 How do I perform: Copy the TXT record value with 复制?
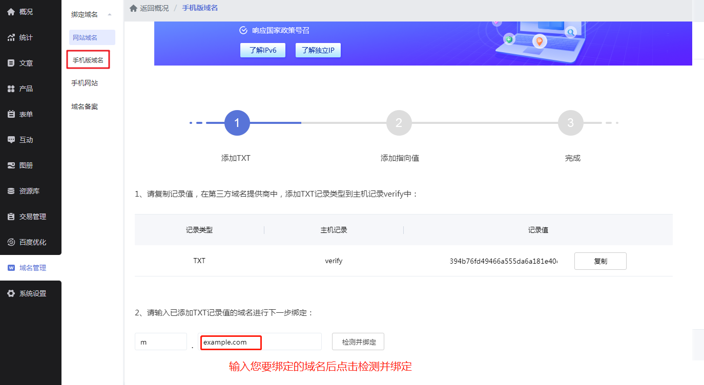coord(601,261)
